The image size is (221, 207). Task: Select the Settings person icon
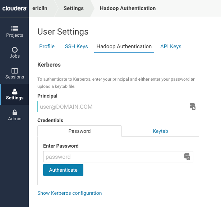pyautogui.click(x=14, y=91)
